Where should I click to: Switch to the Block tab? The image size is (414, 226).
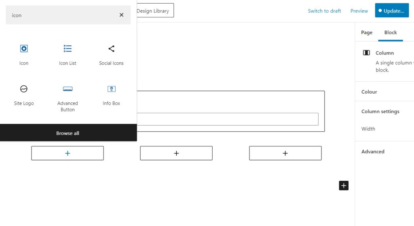[x=391, y=32]
